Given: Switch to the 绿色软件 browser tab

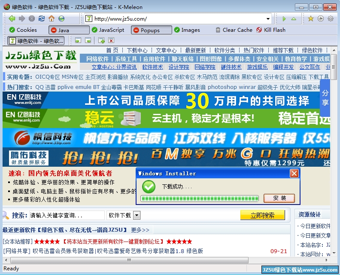Looking at the screenshot, I should pyautogui.click(x=36, y=40).
